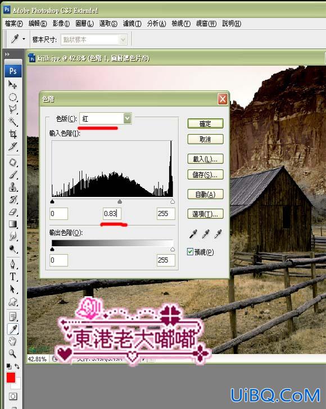
Task: Select the Magic Wand tool
Action: click(12, 121)
